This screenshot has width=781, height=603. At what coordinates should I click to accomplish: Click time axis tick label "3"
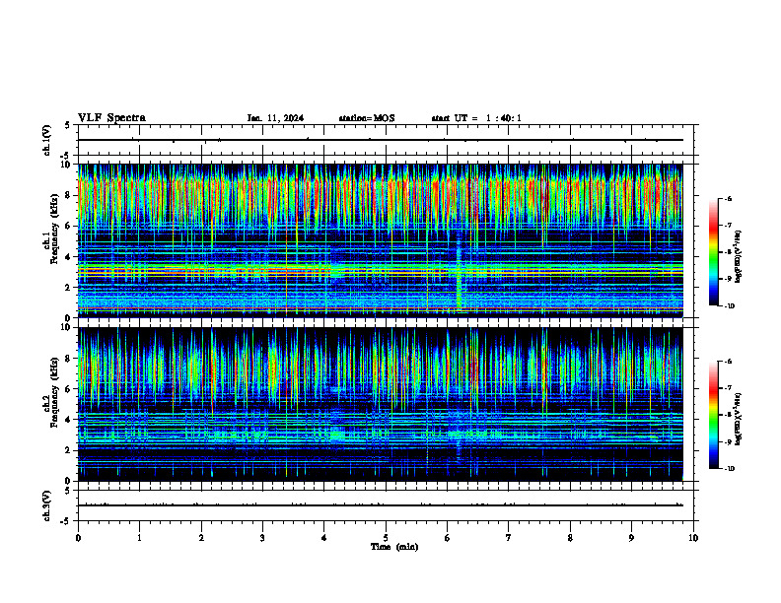click(262, 538)
